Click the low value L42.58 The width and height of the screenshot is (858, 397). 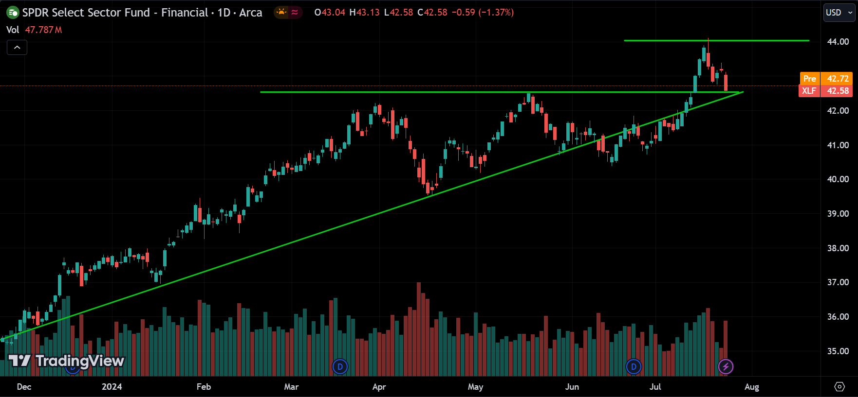[x=398, y=13]
